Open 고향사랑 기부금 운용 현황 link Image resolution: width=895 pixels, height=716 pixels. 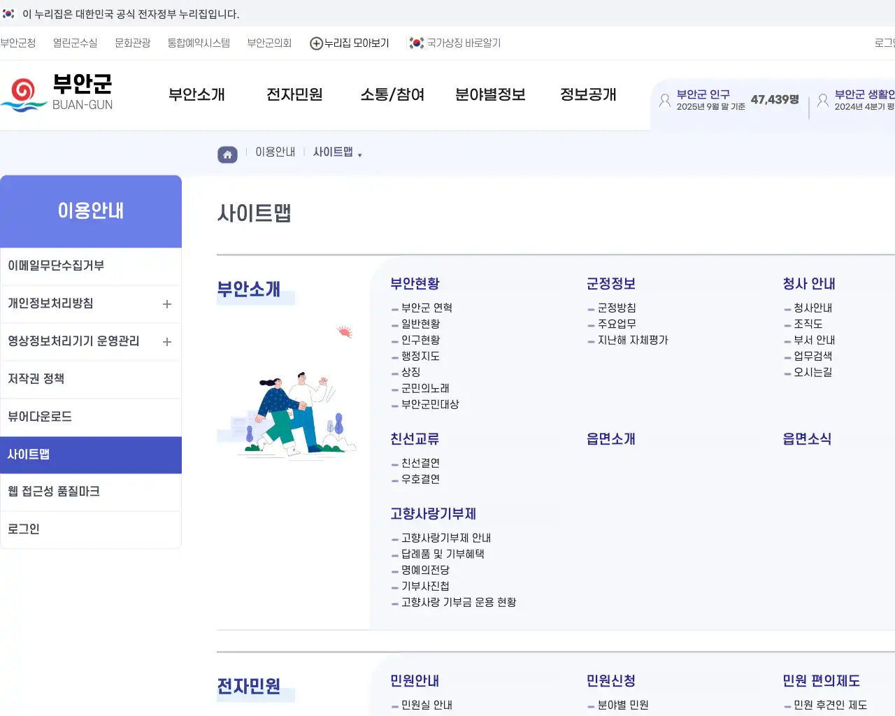point(459,602)
